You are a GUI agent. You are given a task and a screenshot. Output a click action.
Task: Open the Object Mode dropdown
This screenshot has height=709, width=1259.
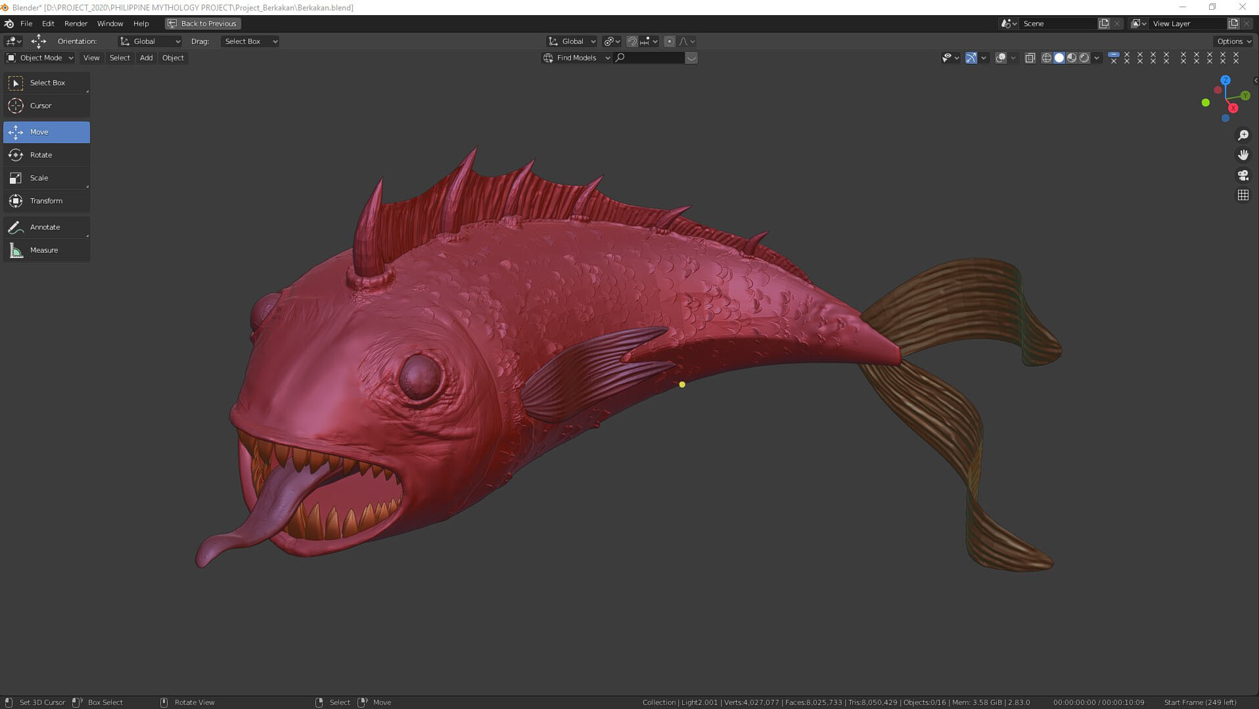click(39, 58)
